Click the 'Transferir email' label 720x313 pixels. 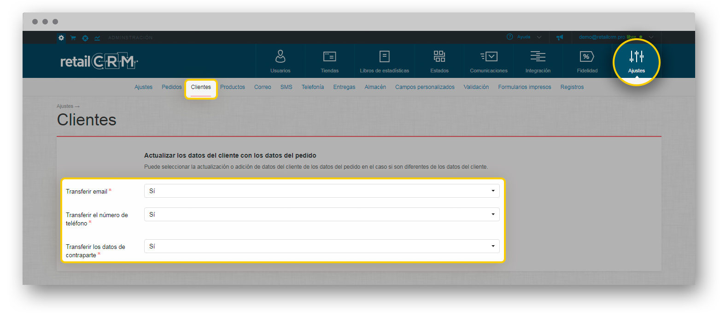pos(87,191)
